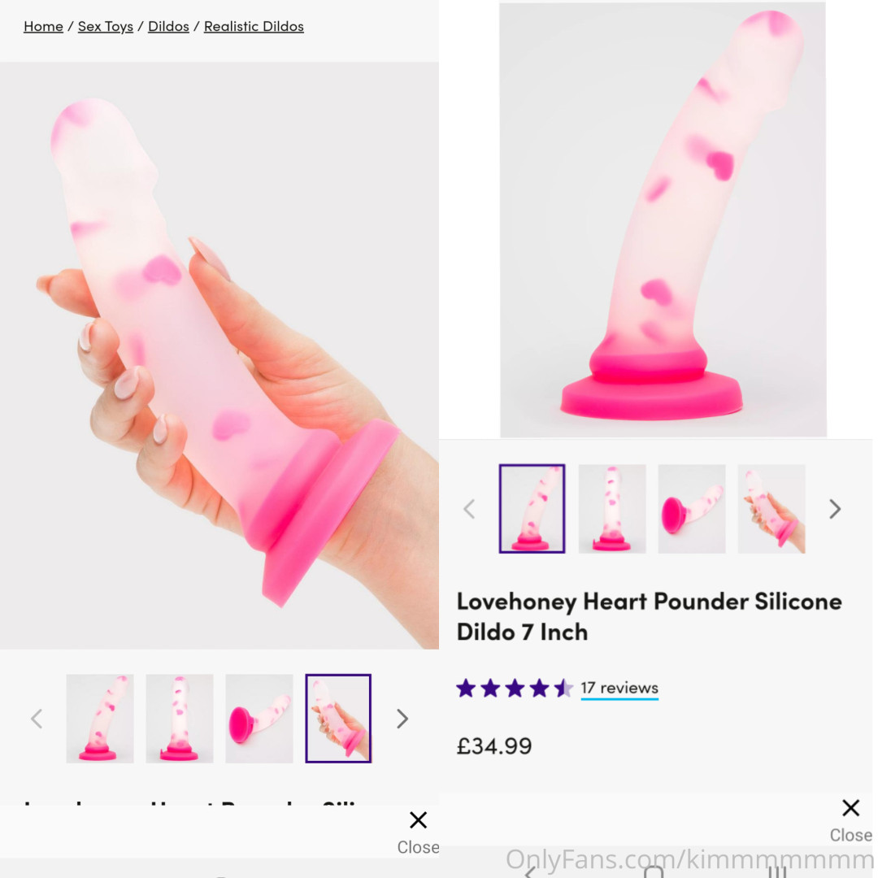The image size is (878, 878).
Task: Open the 17 reviews link
Action: click(619, 688)
